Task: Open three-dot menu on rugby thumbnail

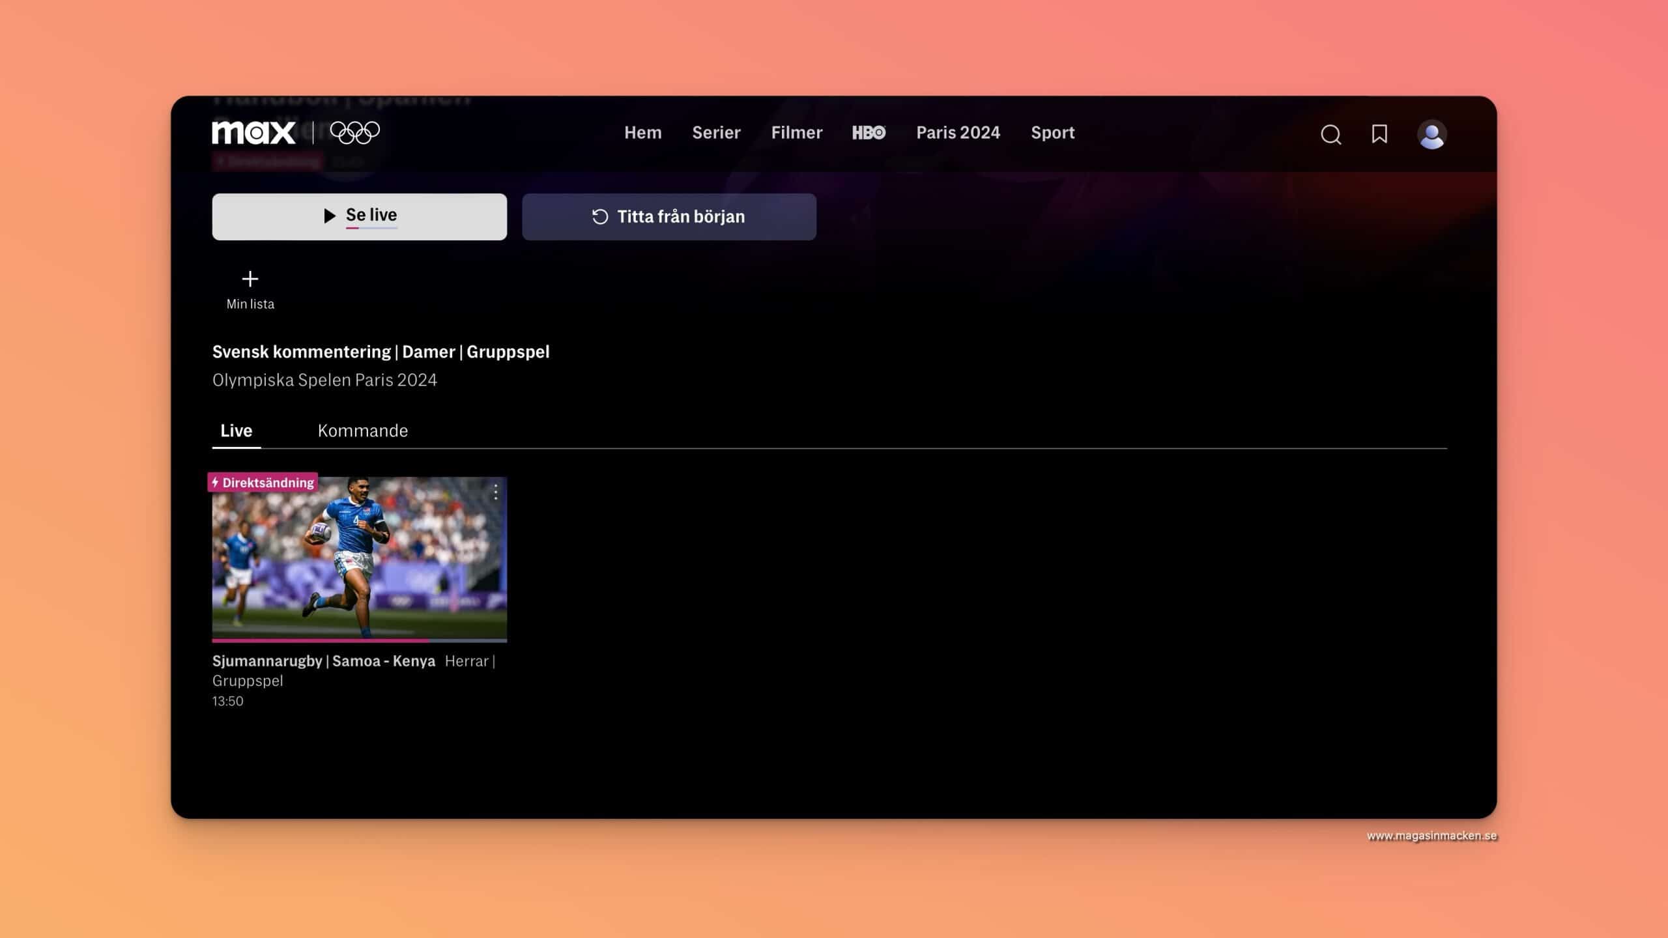Action: pyautogui.click(x=496, y=492)
